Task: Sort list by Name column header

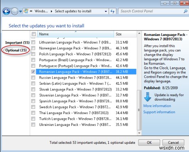Action: coord(76,34)
